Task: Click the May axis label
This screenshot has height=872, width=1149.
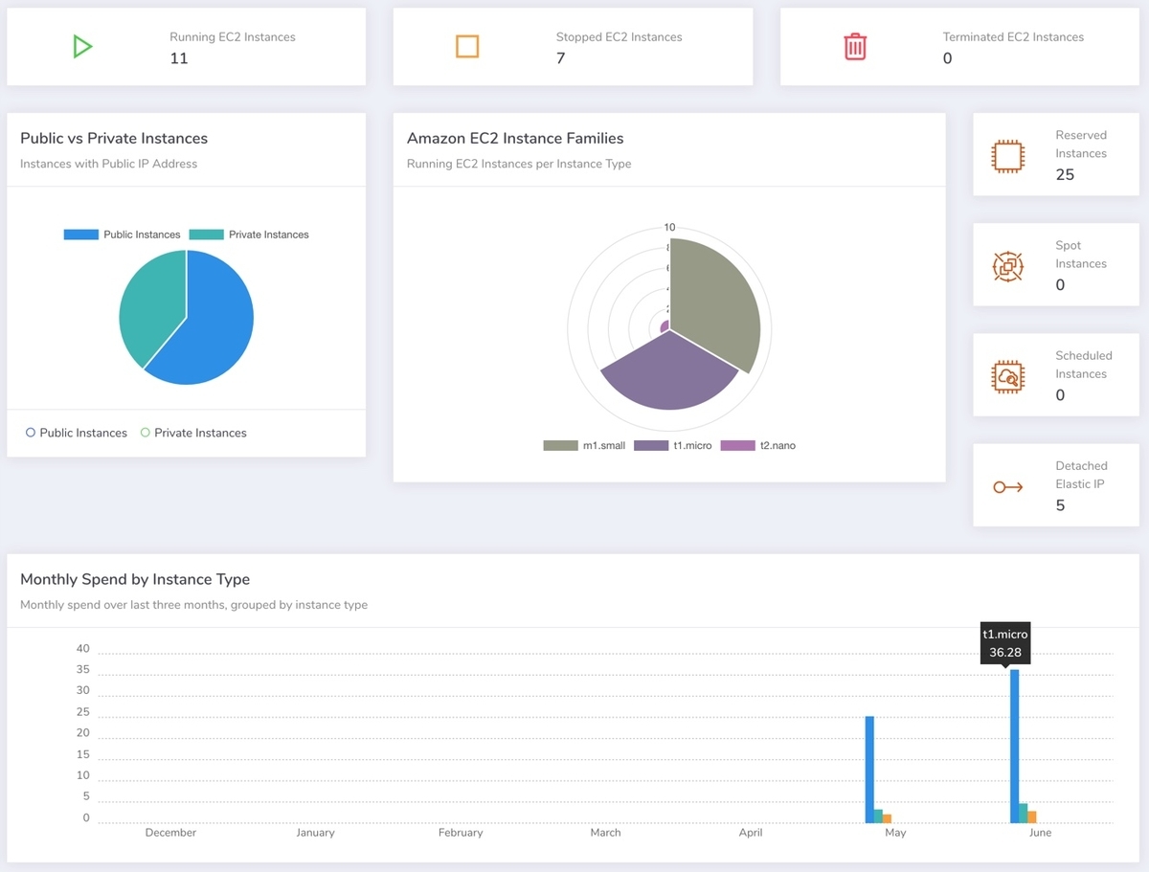Action: click(895, 833)
